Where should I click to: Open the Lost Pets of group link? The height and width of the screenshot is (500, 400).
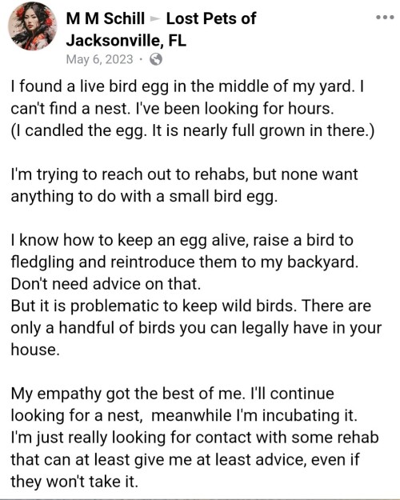coord(211,18)
